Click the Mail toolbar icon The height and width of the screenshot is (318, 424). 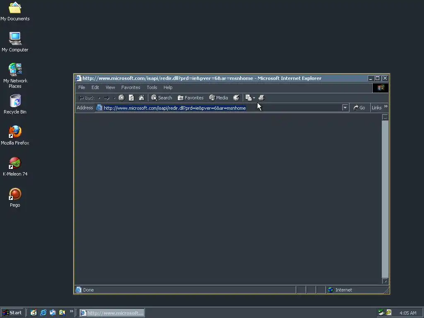click(248, 98)
